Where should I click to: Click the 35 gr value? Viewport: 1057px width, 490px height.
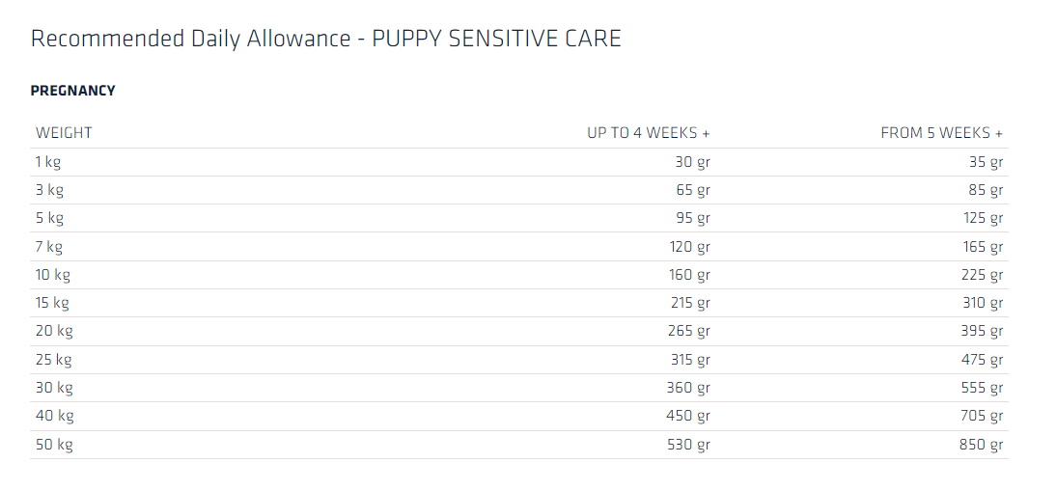pos(986,162)
